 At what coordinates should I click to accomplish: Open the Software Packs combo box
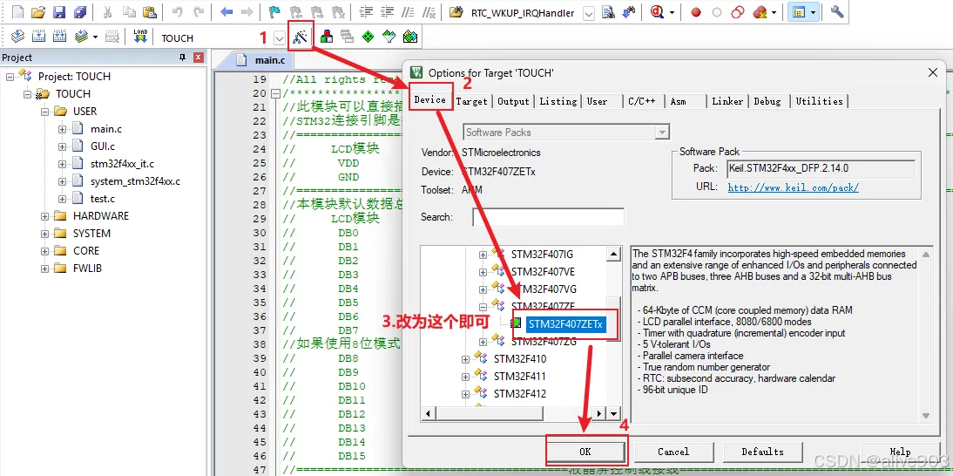pyautogui.click(x=566, y=132)
